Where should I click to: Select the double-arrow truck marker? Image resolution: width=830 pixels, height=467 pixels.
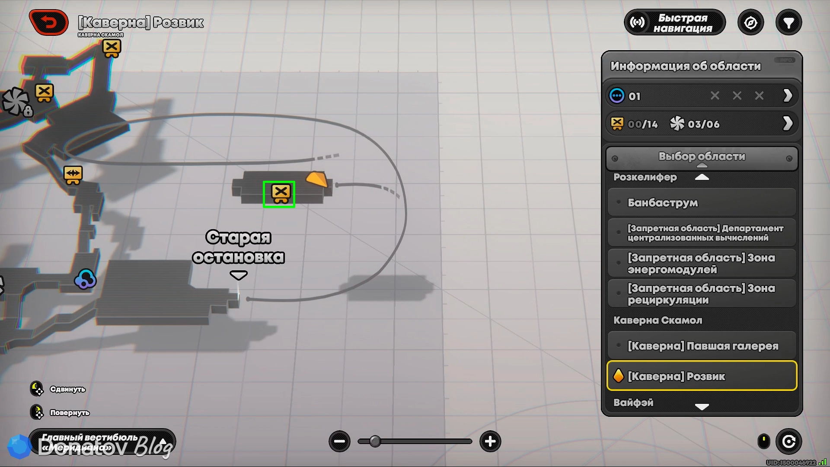pyautogui.click(x=73, y=175)
